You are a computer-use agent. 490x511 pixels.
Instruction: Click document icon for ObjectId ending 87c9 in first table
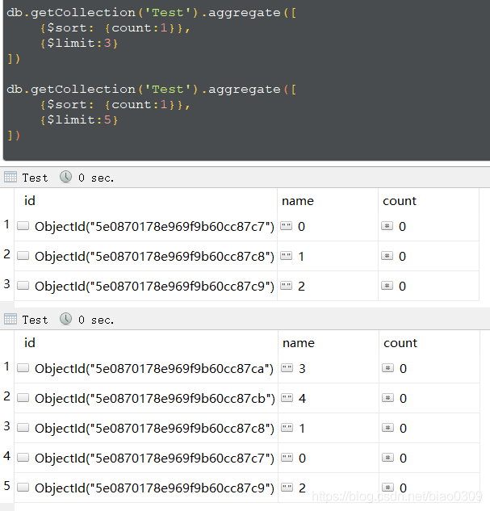[x=23, y=286]
